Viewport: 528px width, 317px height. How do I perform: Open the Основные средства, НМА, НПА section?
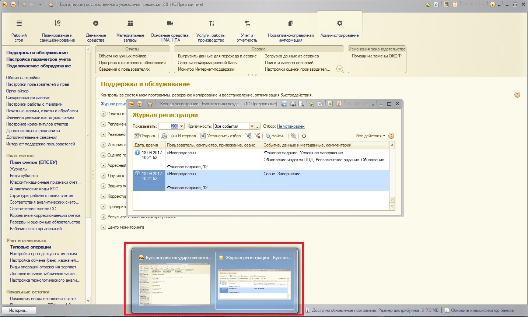tap(170, 31)
